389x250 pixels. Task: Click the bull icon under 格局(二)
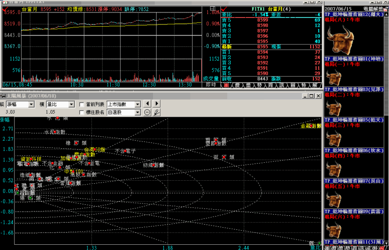pyautogui.click(x=334, y=108)
